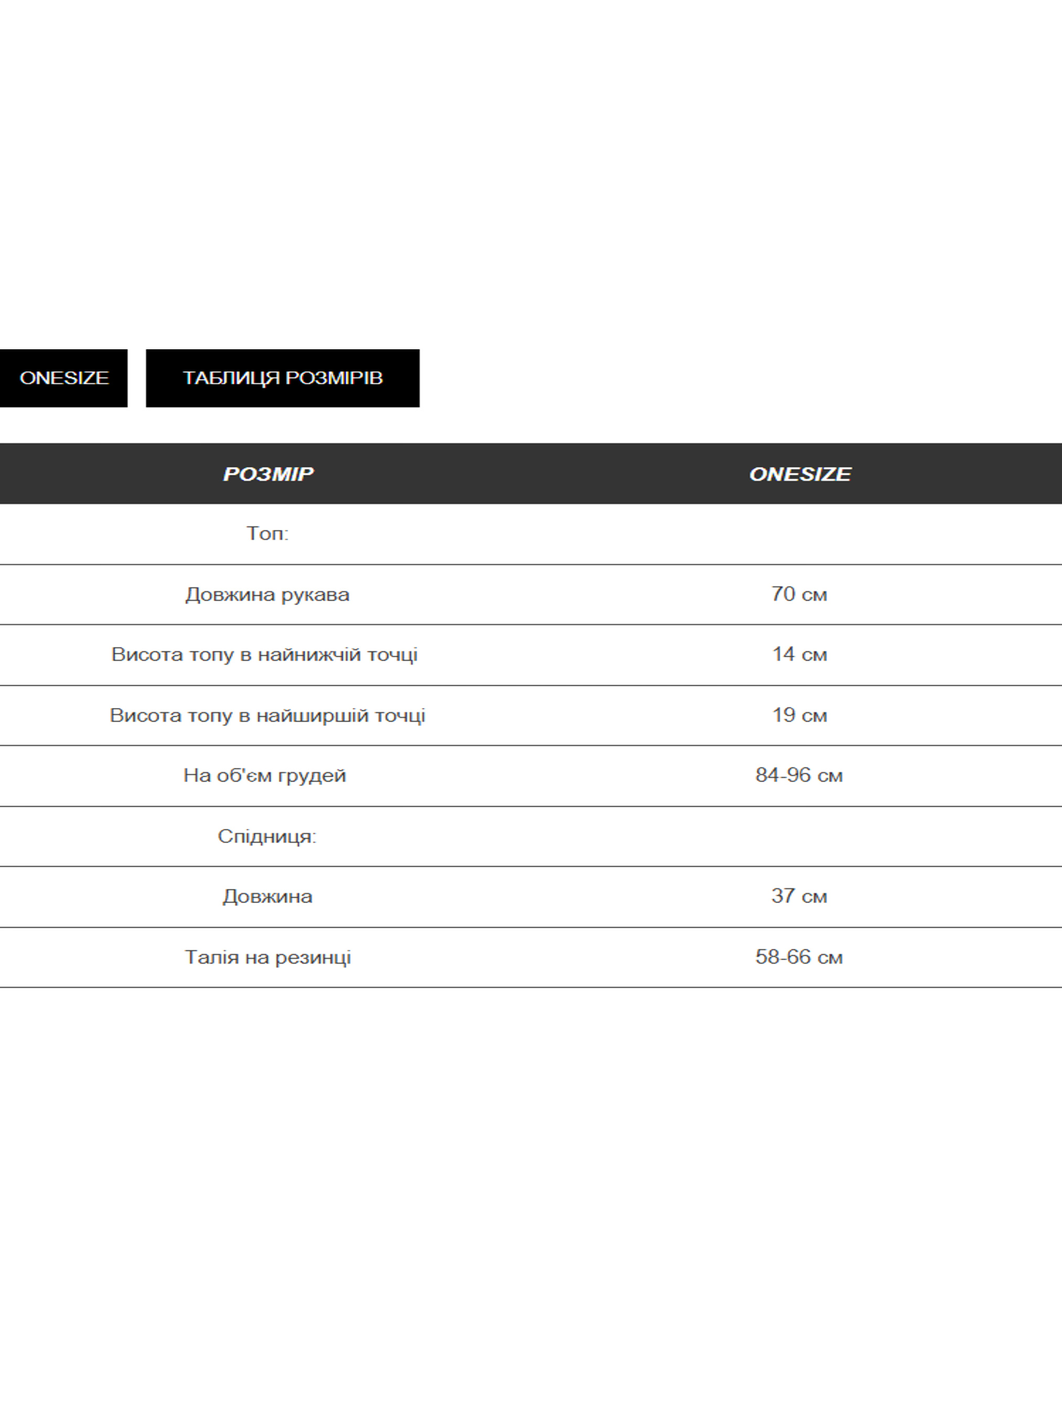The width and height of the screenshot is (1062, 1416).
Task: Click the 37 см length value
Action: pos(799,896)
